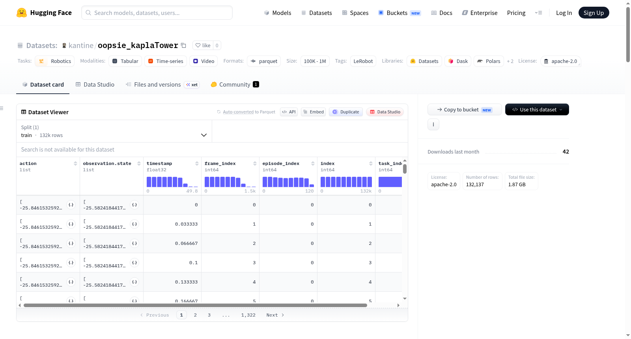Open the kantine user avatar

tap(64, 46)
